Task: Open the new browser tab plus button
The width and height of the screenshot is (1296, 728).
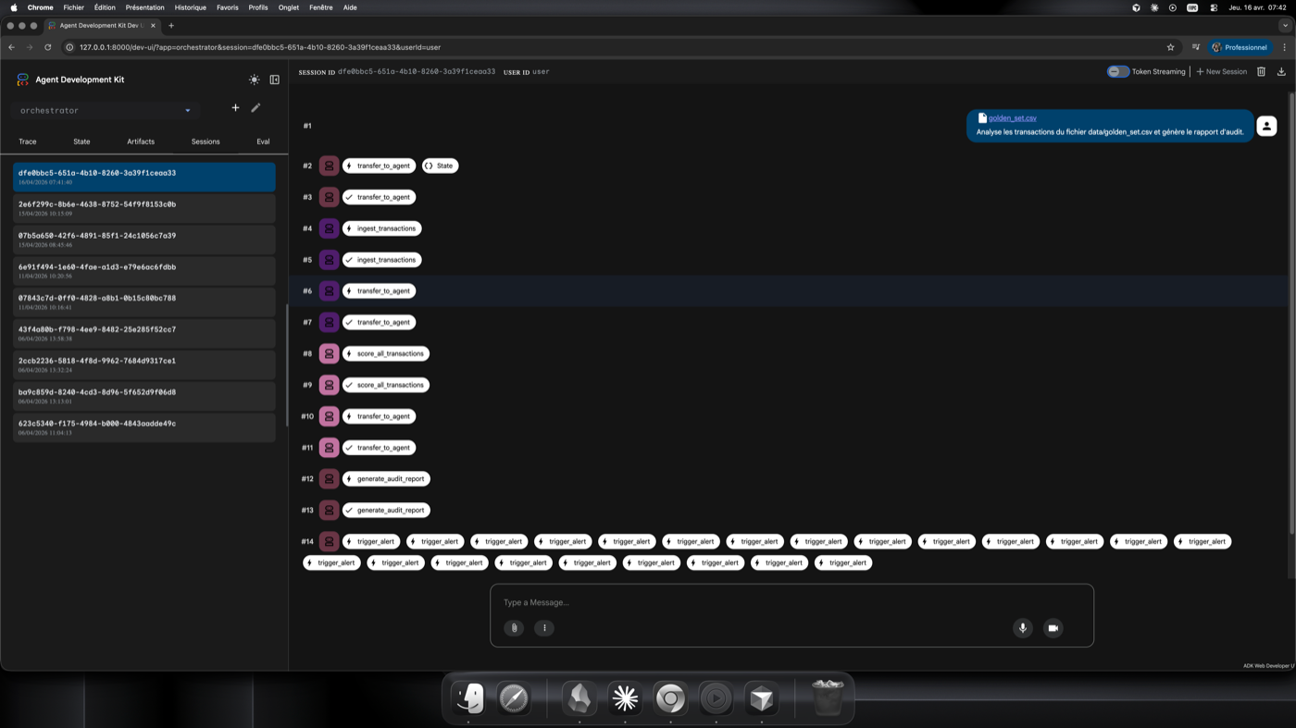Action: point(171,26)
